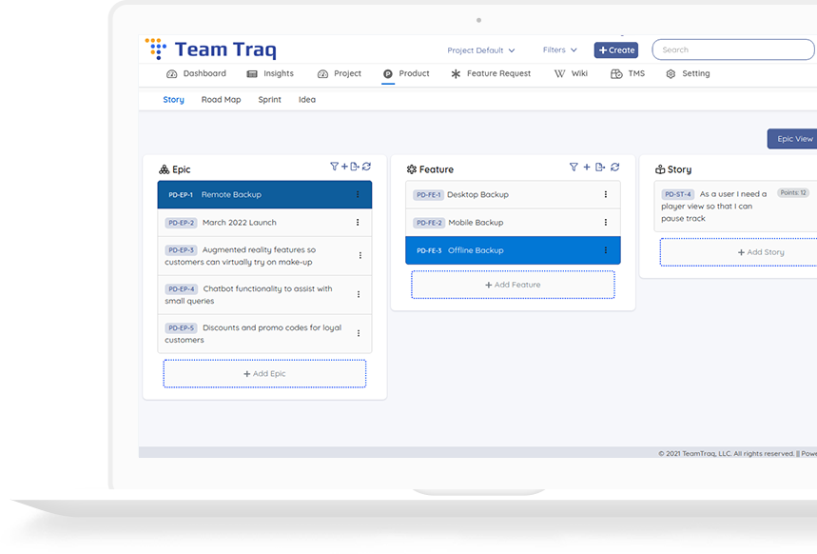Click the plus icon in Epic header
The width and height of the screenshot is (817, 554).
(x=344, y=167)
